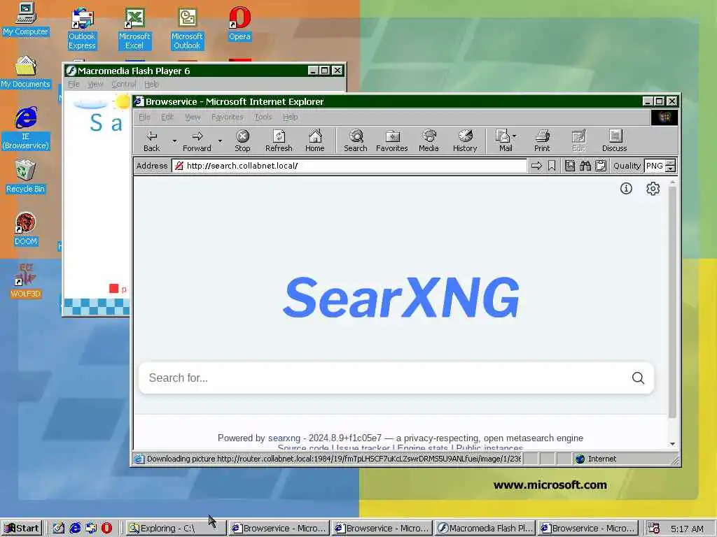Launch Internet Explorer from quick launch bar
This screenshot has height=537, width=717.
[75, 528]
